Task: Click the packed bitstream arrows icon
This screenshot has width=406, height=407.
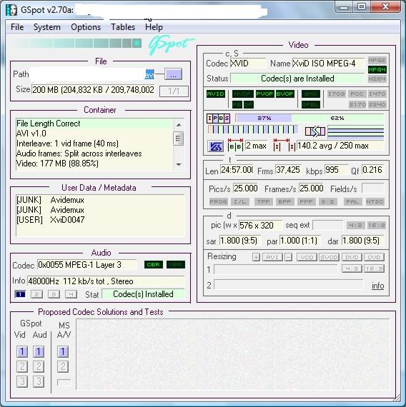Action: coord(315,131)
